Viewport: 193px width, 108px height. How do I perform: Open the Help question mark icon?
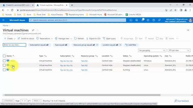coord(153,20)
